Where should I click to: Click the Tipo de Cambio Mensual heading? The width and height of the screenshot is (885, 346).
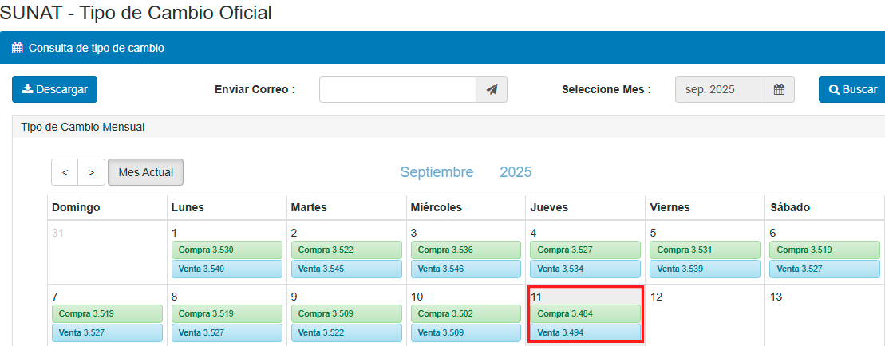click(83, 128)
